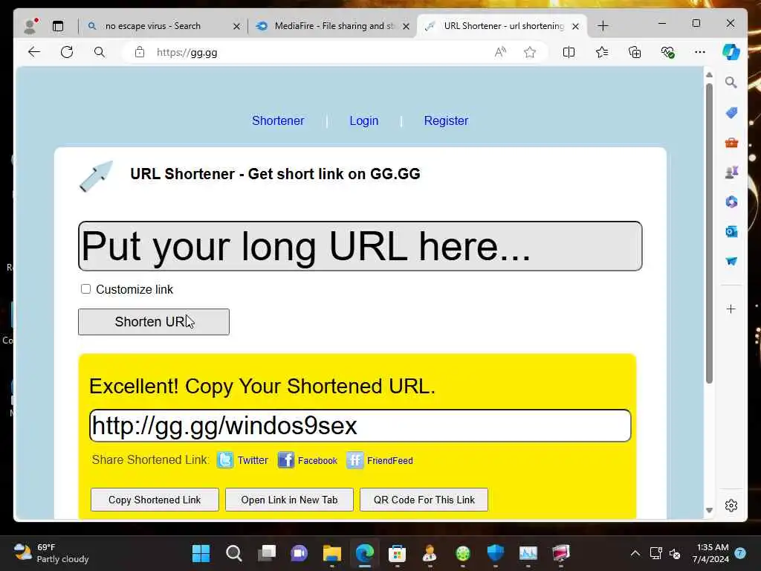View site information lock icon
Viewport: 761px width, 571px height.
140,52
